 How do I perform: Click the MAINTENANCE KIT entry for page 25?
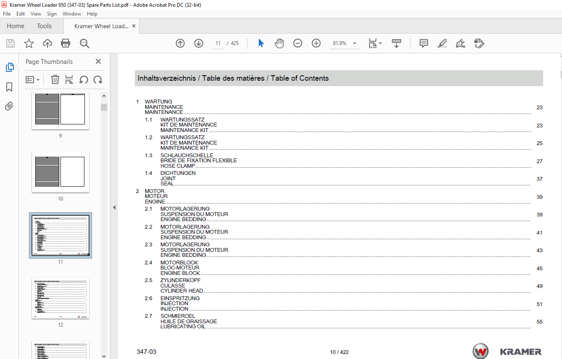coord(184,148)
